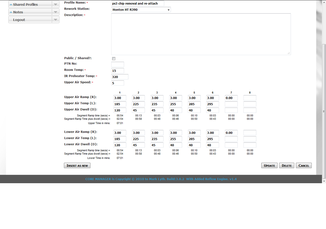Click the Update button
This screenshot has height=229, width=326.
click(x=269, y=166)
